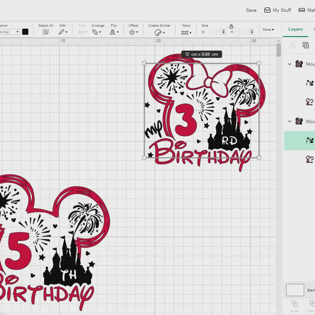
Task: Click the lower Mou group thumbnail icon
Action: [299, 121]
